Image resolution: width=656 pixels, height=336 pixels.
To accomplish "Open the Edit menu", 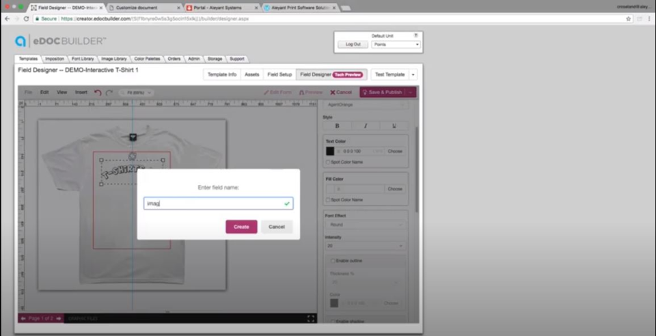I will point(44,92).
